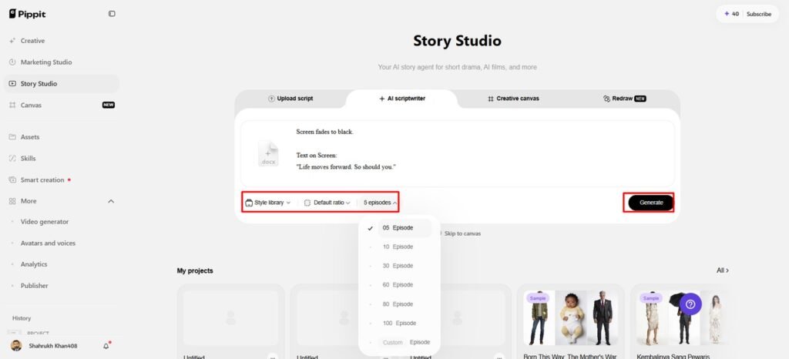Open the purple help question-mark button
The image size is (789, 359).
coord(690,304)
